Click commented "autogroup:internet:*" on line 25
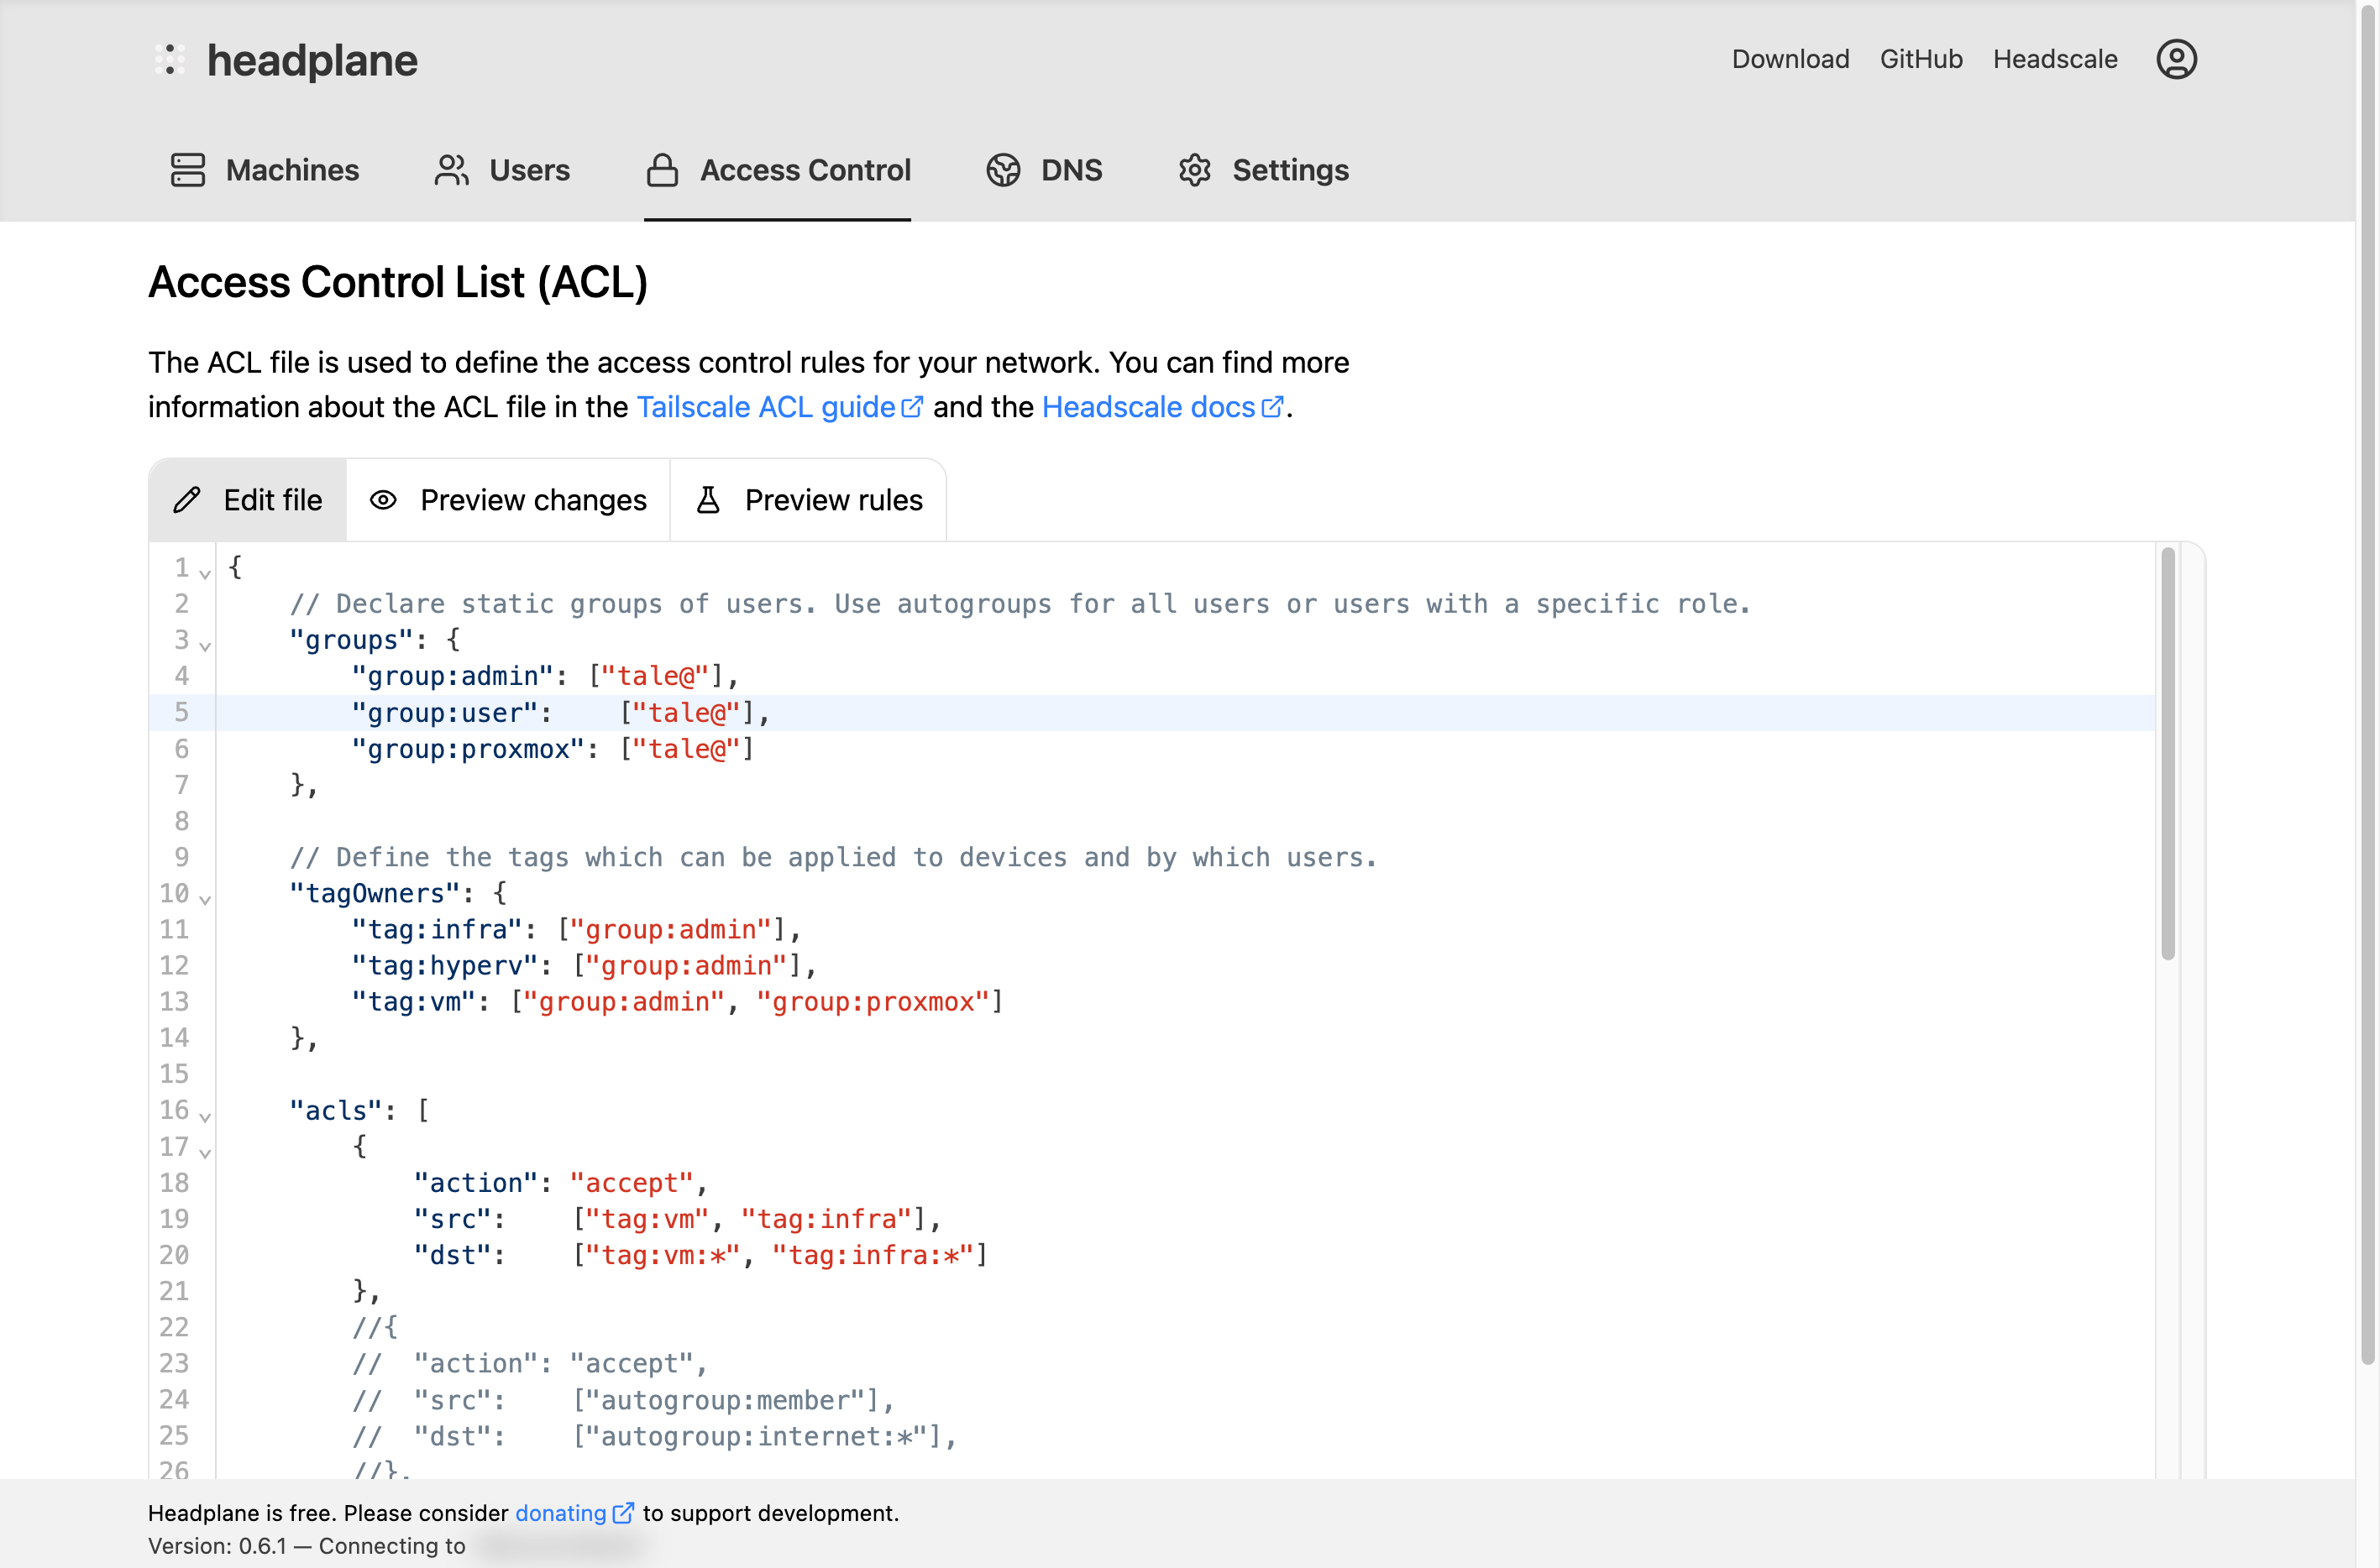Screen dimensions: 2380x1568 pyautogui.click(x=755, y=1436)
